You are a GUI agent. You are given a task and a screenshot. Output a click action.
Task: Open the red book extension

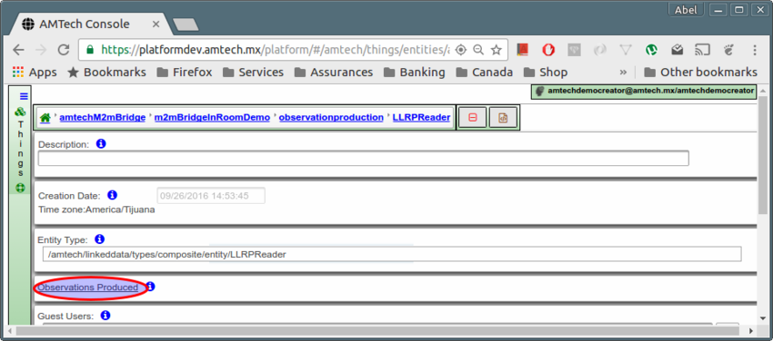pyautogui.click(x=523, y=50)
